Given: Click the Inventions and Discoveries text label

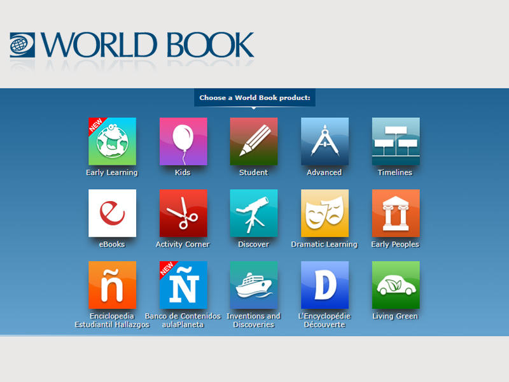Looking at the screenshot, I should 253,320.
